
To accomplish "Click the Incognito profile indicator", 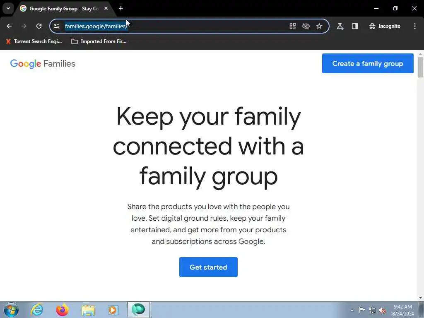I will 385,26.
